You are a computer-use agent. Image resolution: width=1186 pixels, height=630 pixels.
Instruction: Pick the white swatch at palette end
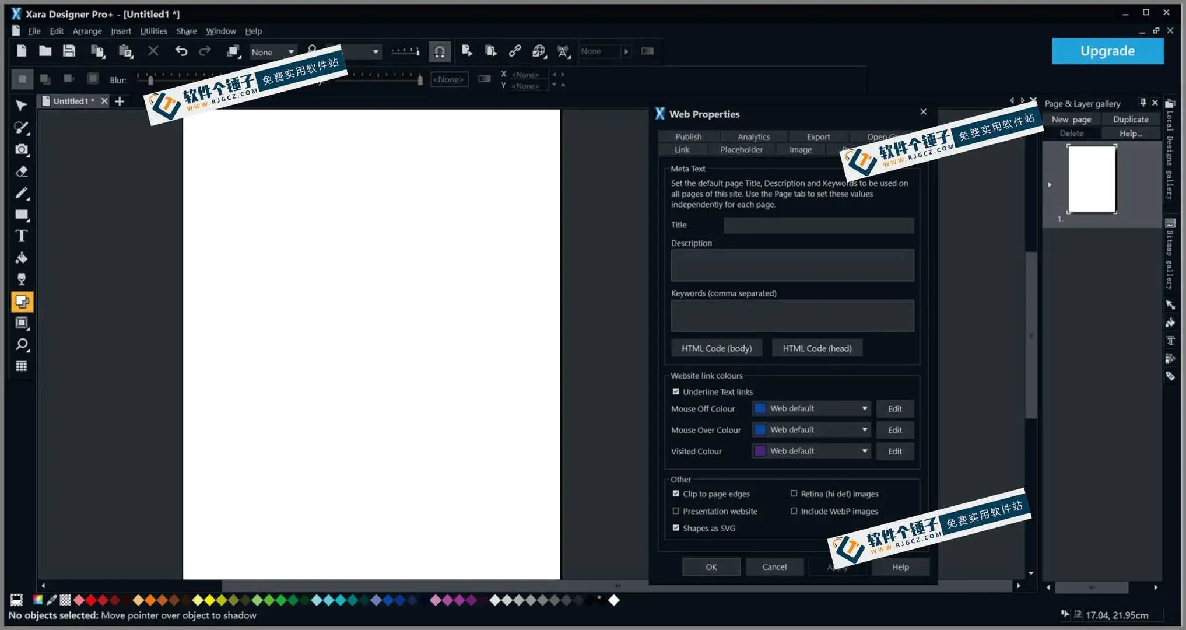614,600
